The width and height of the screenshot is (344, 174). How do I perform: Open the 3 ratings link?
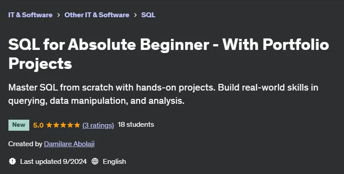[98, 125]
